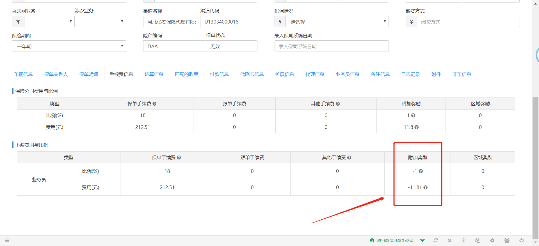This screenshot has height=246, width=539.
Task: Open the 付款信息 tab
Action: pos(219,74)
